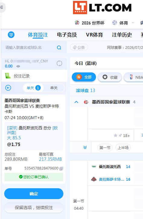Click the 确定 confirm button
The width and height of the screenshot is (143, 219).
tap(34, 194)
